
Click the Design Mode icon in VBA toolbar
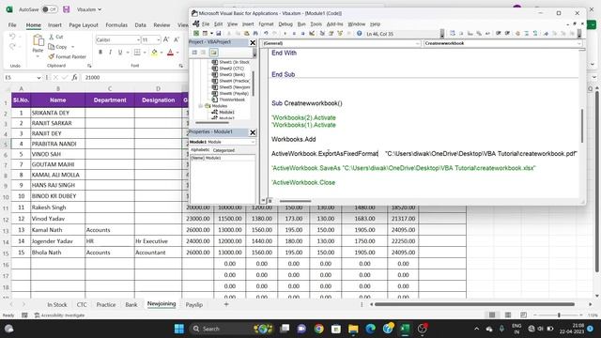312,34
